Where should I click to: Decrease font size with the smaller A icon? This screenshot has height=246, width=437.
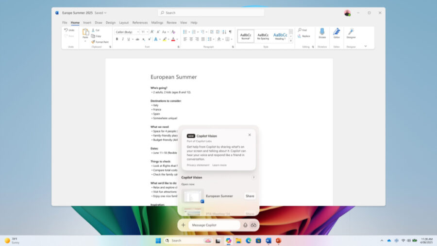pos(158,32)
